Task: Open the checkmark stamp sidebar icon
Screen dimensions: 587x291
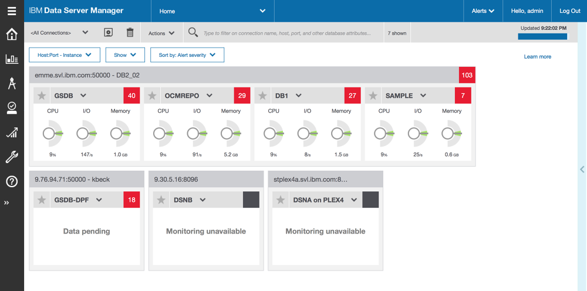Action: [x=12, y=108]
